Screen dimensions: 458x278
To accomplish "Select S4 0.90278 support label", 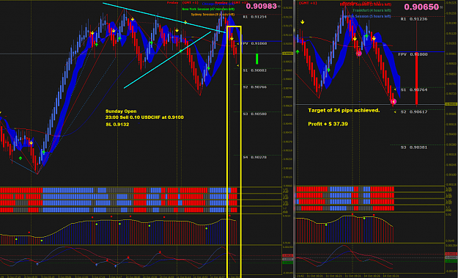I will pyautogui.click(x=255, y=158).
